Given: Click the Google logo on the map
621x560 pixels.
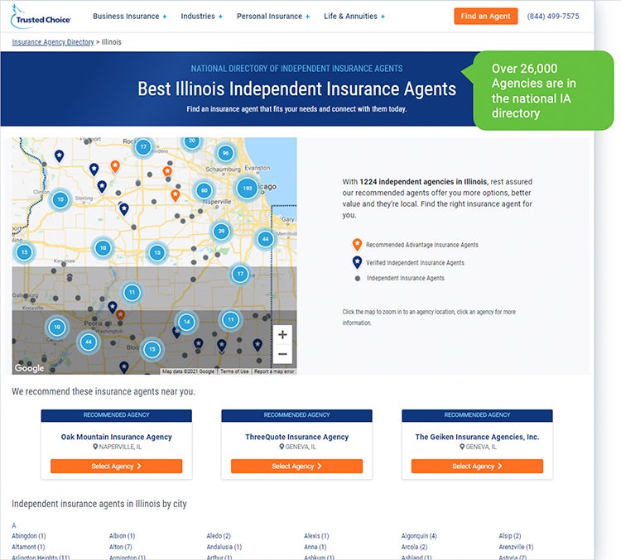Looking at the screenshot, I should pyautogui.click(x=29, y=368).
